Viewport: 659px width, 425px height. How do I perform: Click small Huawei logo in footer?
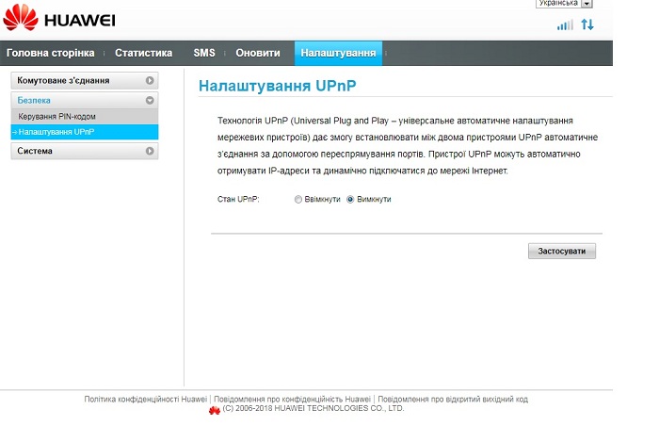pos(215,410)
